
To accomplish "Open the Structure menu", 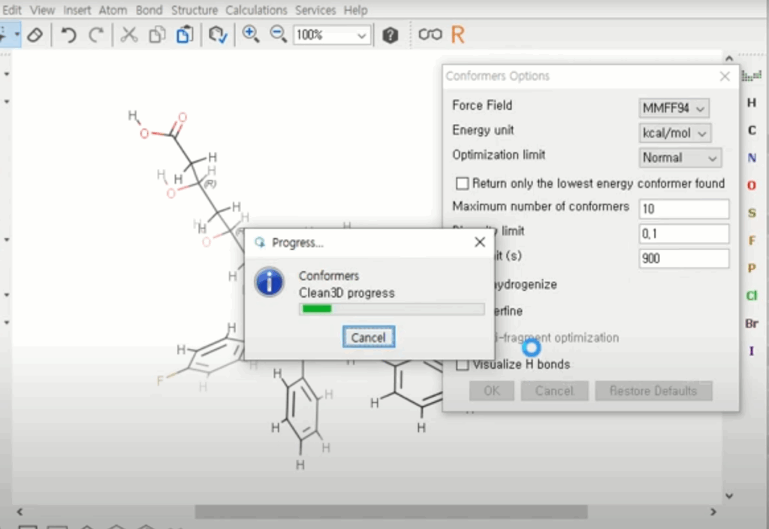I will (x=195, y=10).
